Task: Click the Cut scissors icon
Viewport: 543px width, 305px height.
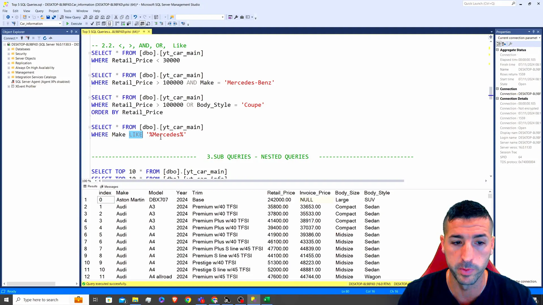Action: (116, 17)
